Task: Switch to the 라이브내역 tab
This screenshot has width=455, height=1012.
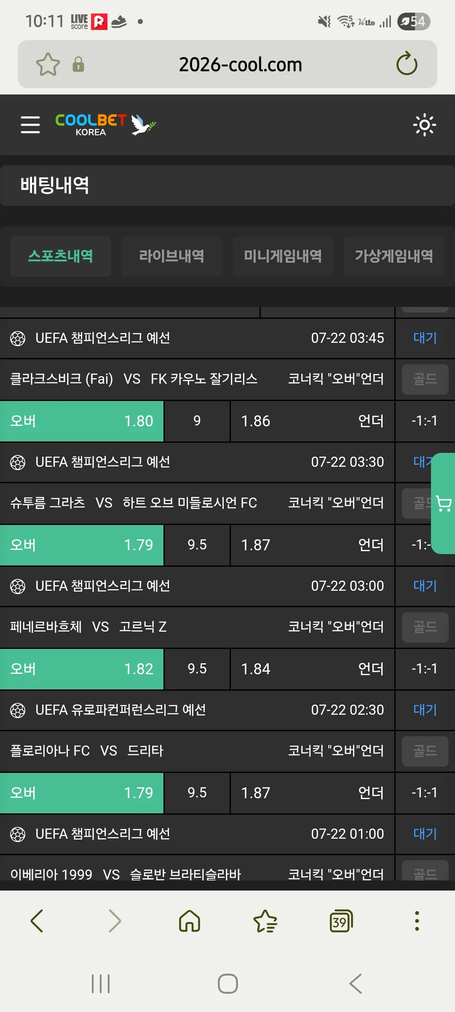Action: (172, 256)
